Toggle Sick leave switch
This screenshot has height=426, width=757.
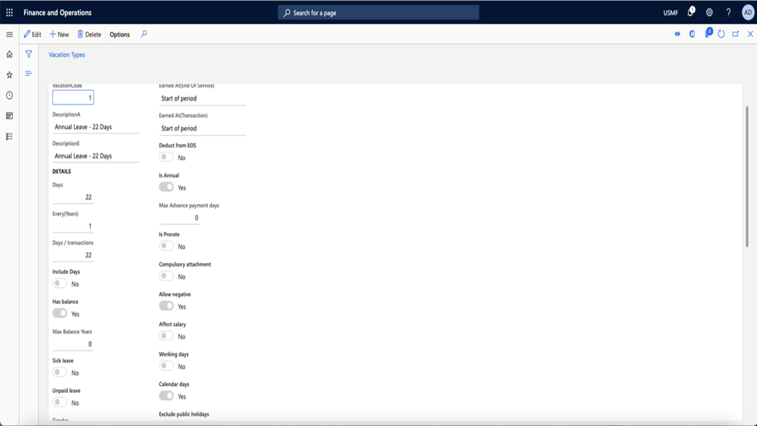[60, 373]
